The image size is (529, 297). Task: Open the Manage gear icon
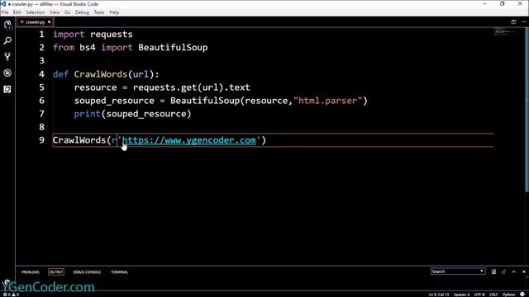click(7, 282)
